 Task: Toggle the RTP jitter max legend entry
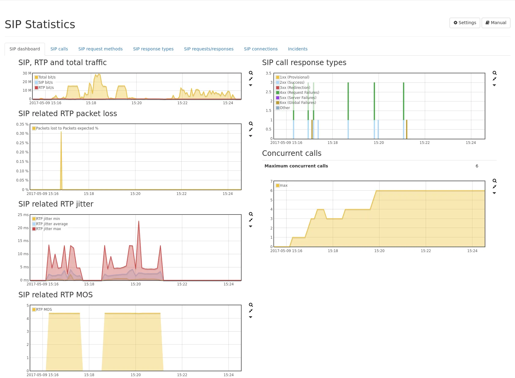[48, 229]
